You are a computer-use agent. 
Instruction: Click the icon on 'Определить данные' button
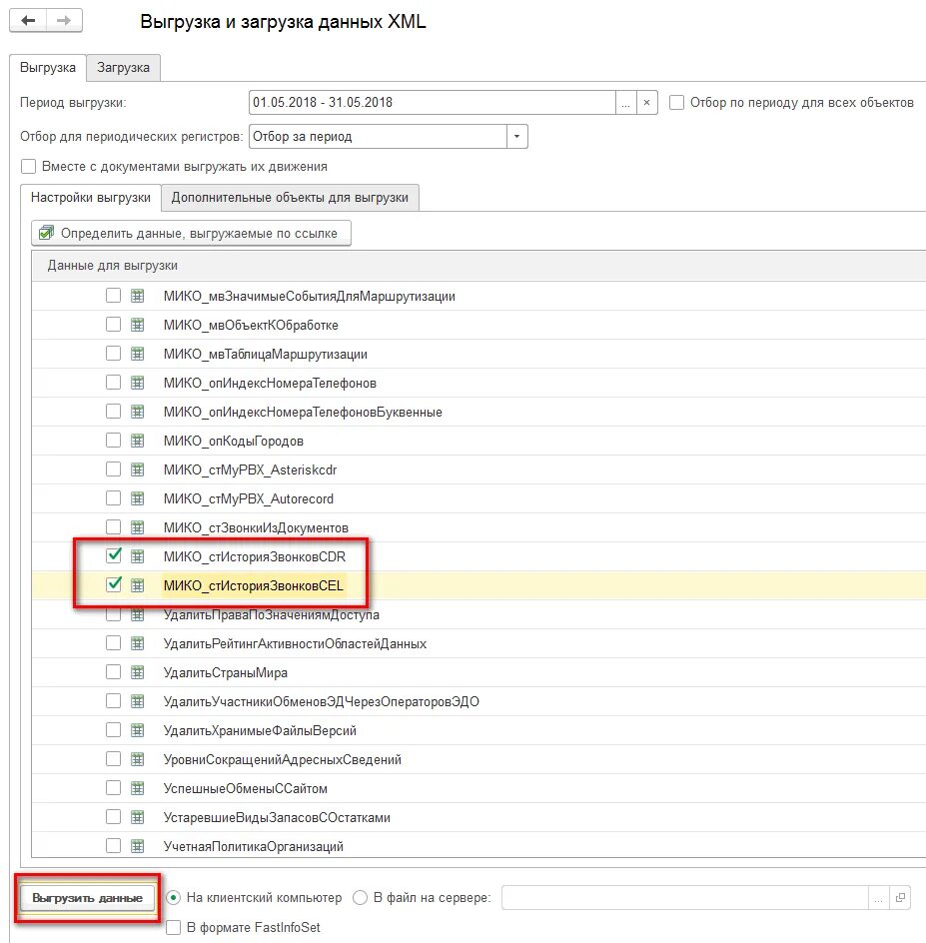tap(46, 233)
